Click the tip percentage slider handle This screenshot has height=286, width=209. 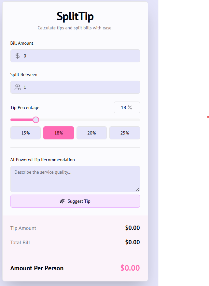(x=36, y=120)
